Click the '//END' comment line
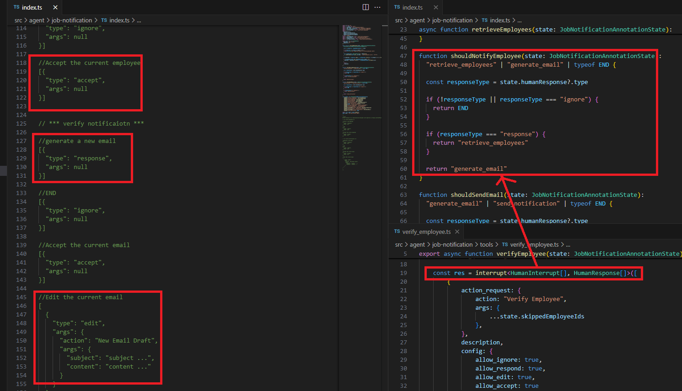The width and height of the screenshot is (682, 391). [x=47, y=193]
